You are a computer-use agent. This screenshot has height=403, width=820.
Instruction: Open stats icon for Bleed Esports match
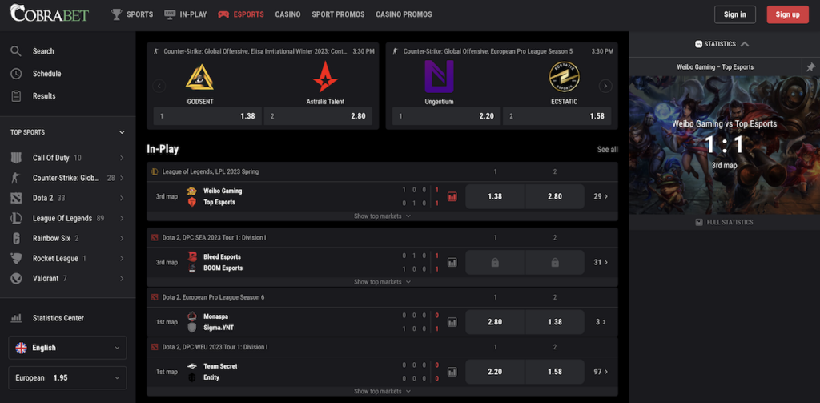452,263
